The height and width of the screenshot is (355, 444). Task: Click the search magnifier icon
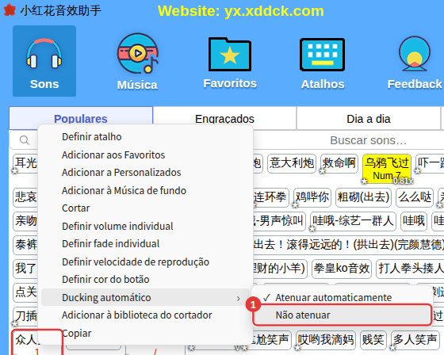click(24, 140)
